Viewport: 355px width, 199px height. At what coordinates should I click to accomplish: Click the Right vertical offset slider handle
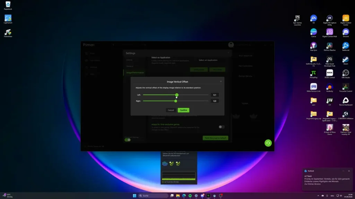(x=176, y=101)
